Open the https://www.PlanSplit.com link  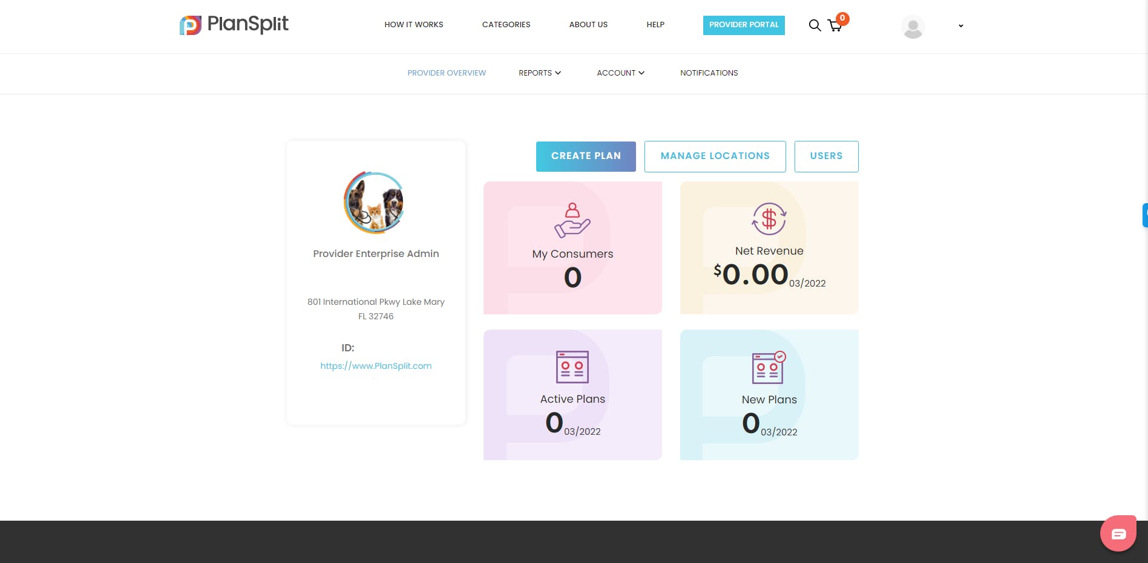376,366
